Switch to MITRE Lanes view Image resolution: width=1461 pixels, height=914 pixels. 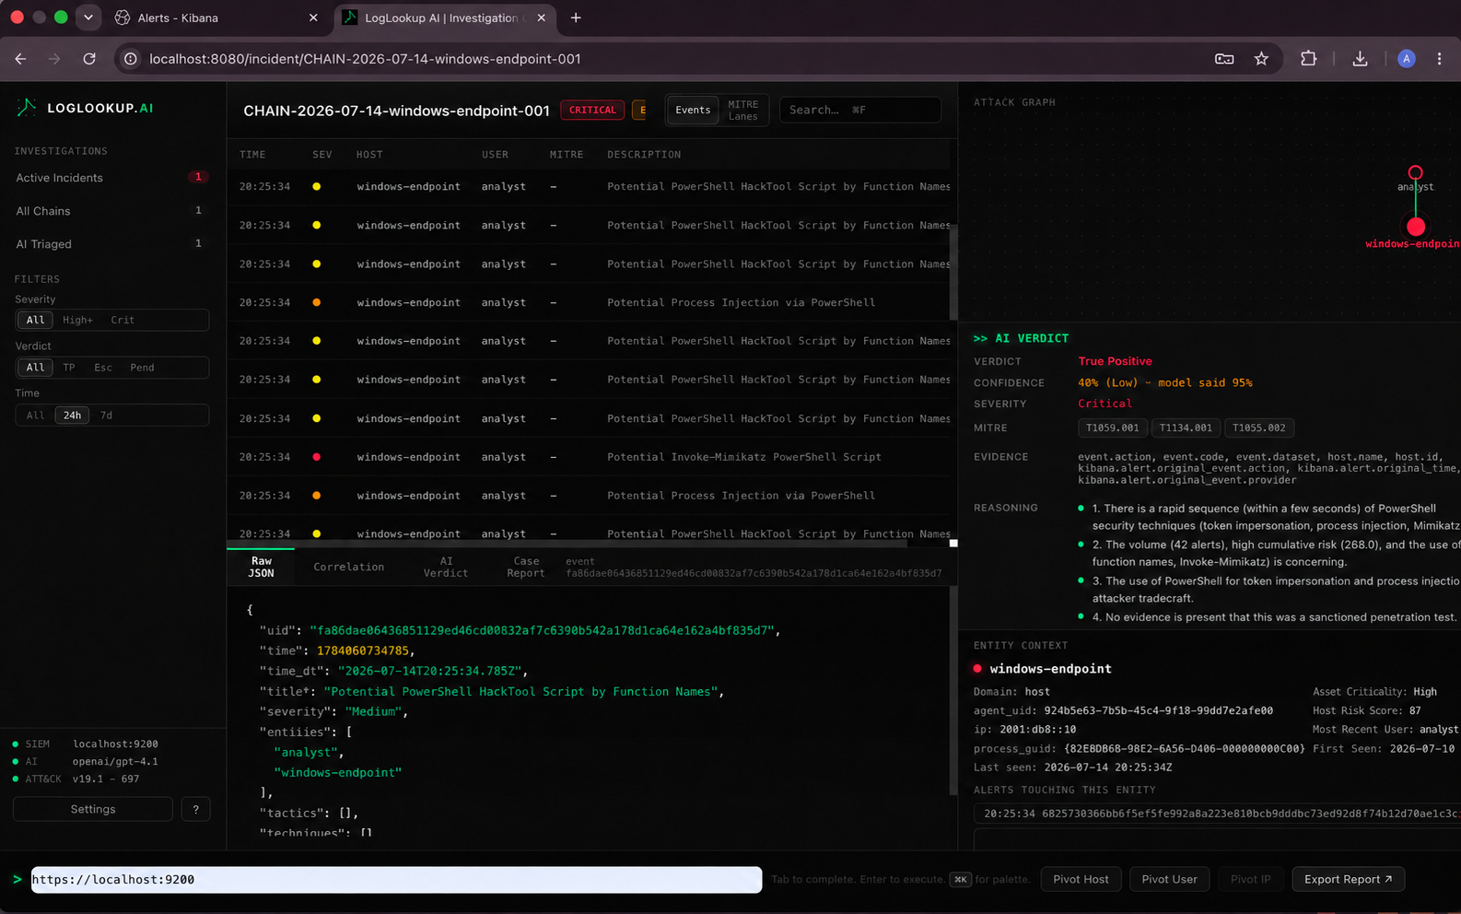coord(742,110)
